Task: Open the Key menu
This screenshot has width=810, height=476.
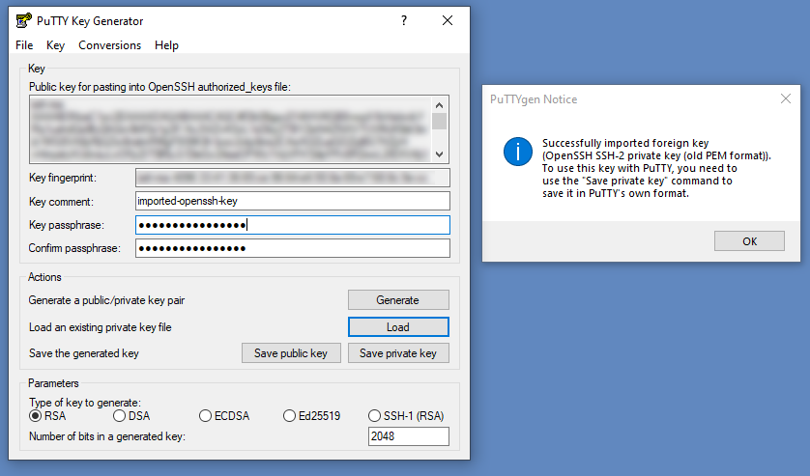Action: [55, 45]
